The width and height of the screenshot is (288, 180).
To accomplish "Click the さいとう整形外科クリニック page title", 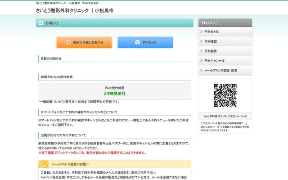I will click(x=74, y=10).
